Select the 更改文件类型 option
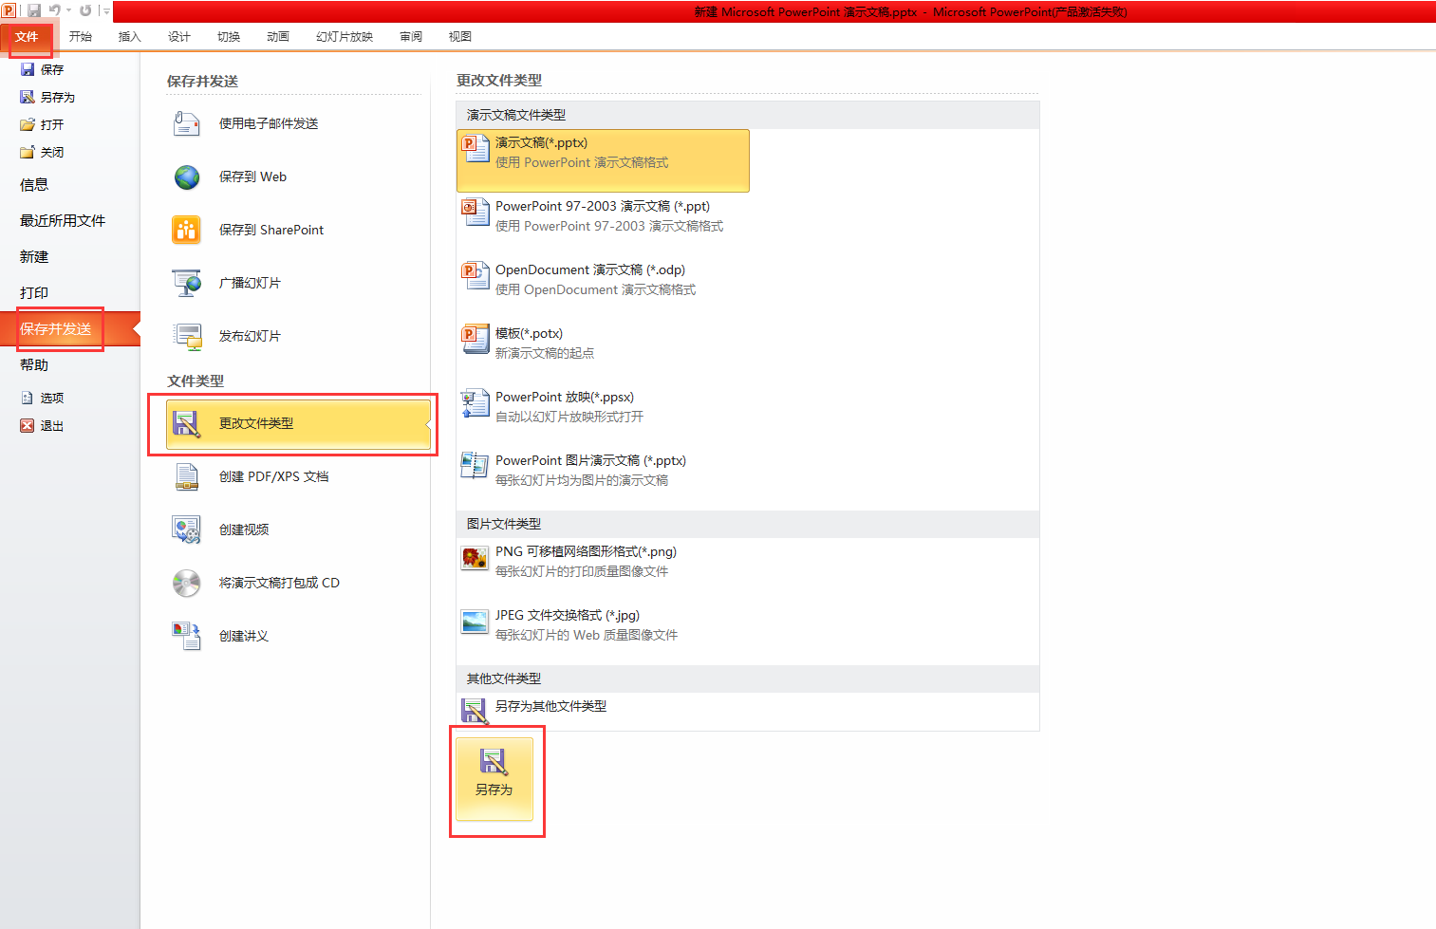The height and width of the screenshot is (929, 1436). click(x=298, y=423)
